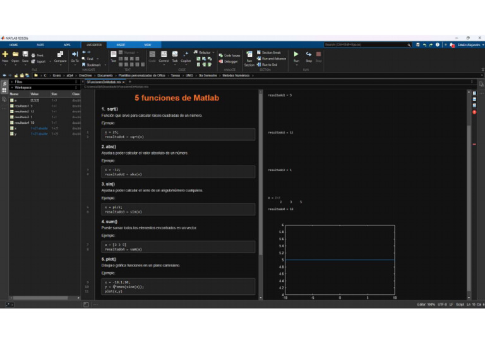Add a new document tab with plus

click(x=130, y=82)
